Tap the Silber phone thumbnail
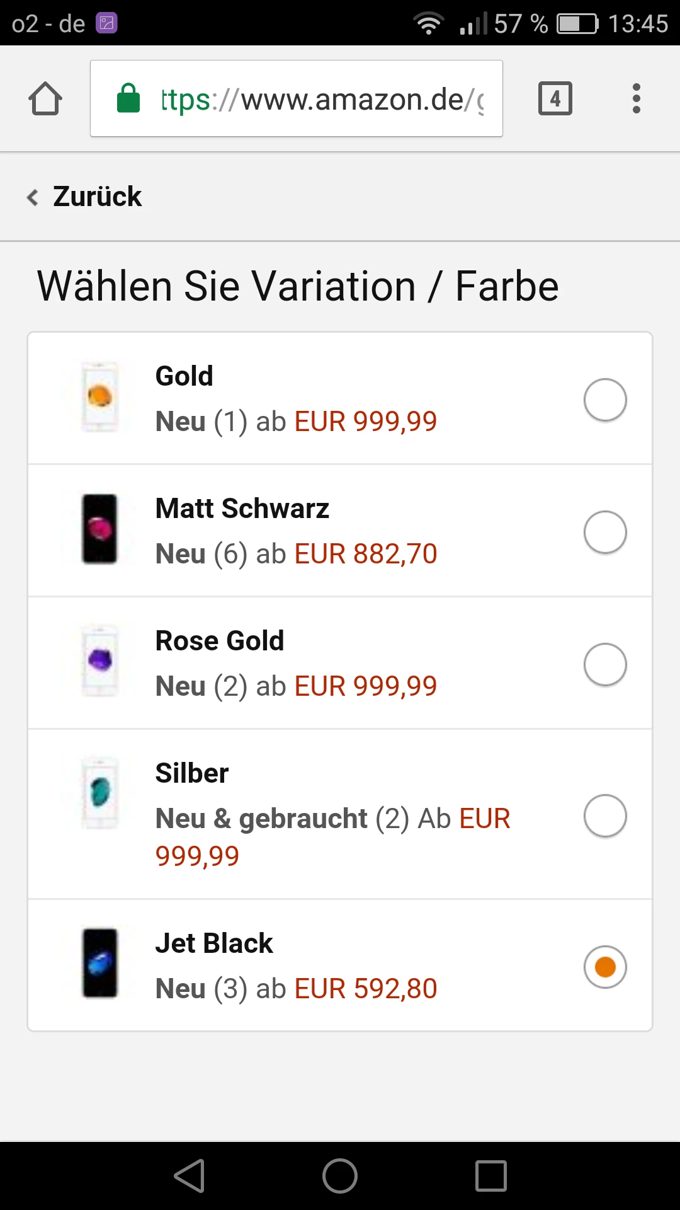This screenshot has height=1210, width=680. 100,793
